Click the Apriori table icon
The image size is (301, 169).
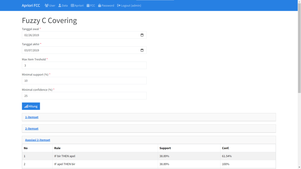pos(72,6)
